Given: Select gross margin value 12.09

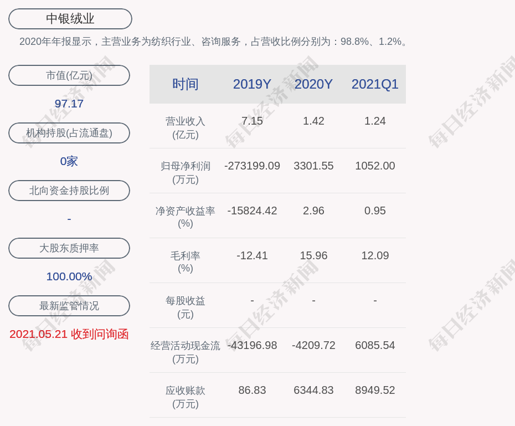Looking at the screenshot, I should click(375, 255).
